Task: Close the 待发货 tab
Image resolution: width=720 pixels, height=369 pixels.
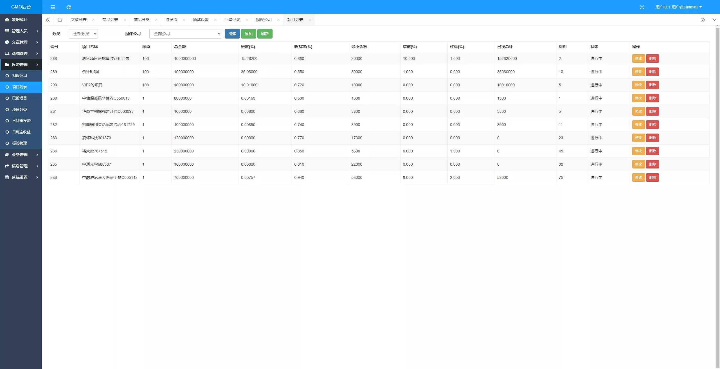Action: (x=184, y=20)
